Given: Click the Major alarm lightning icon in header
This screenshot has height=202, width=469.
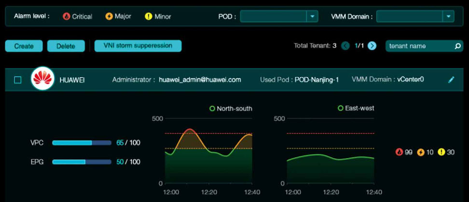Looking at the screenshot, I should click(x=109, y=16).
